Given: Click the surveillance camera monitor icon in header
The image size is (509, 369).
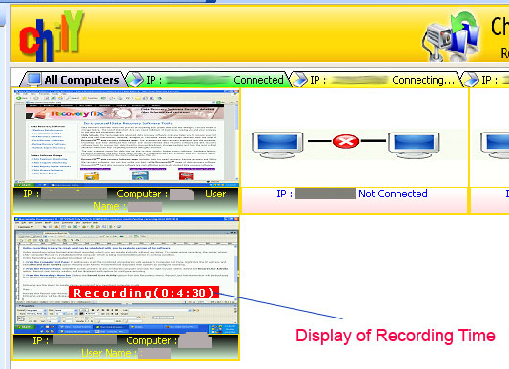Looking at the screenshot, I should [451, 36].
